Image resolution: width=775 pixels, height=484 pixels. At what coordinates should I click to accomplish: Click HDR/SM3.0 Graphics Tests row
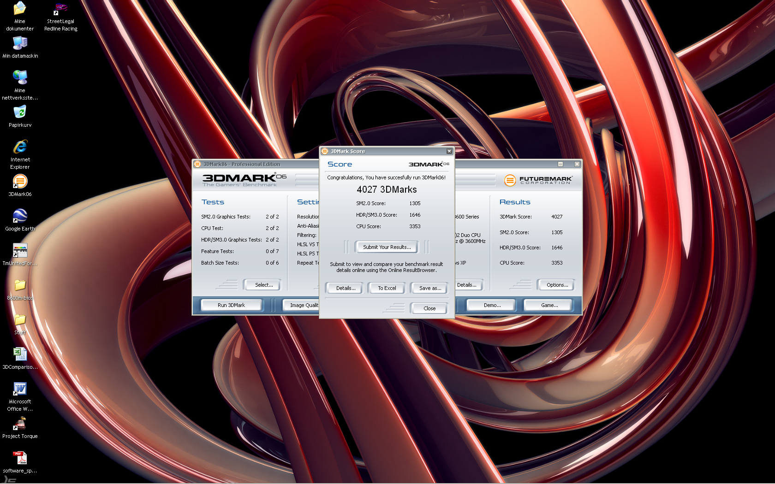(240, 240)
